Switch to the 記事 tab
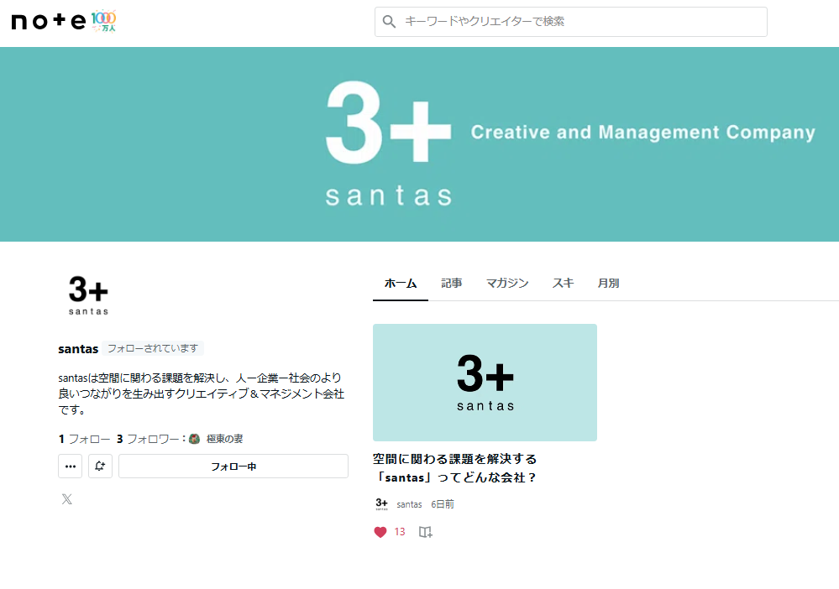Image resolution: width=839 pixels, height=589 pixels. [452, 284]
